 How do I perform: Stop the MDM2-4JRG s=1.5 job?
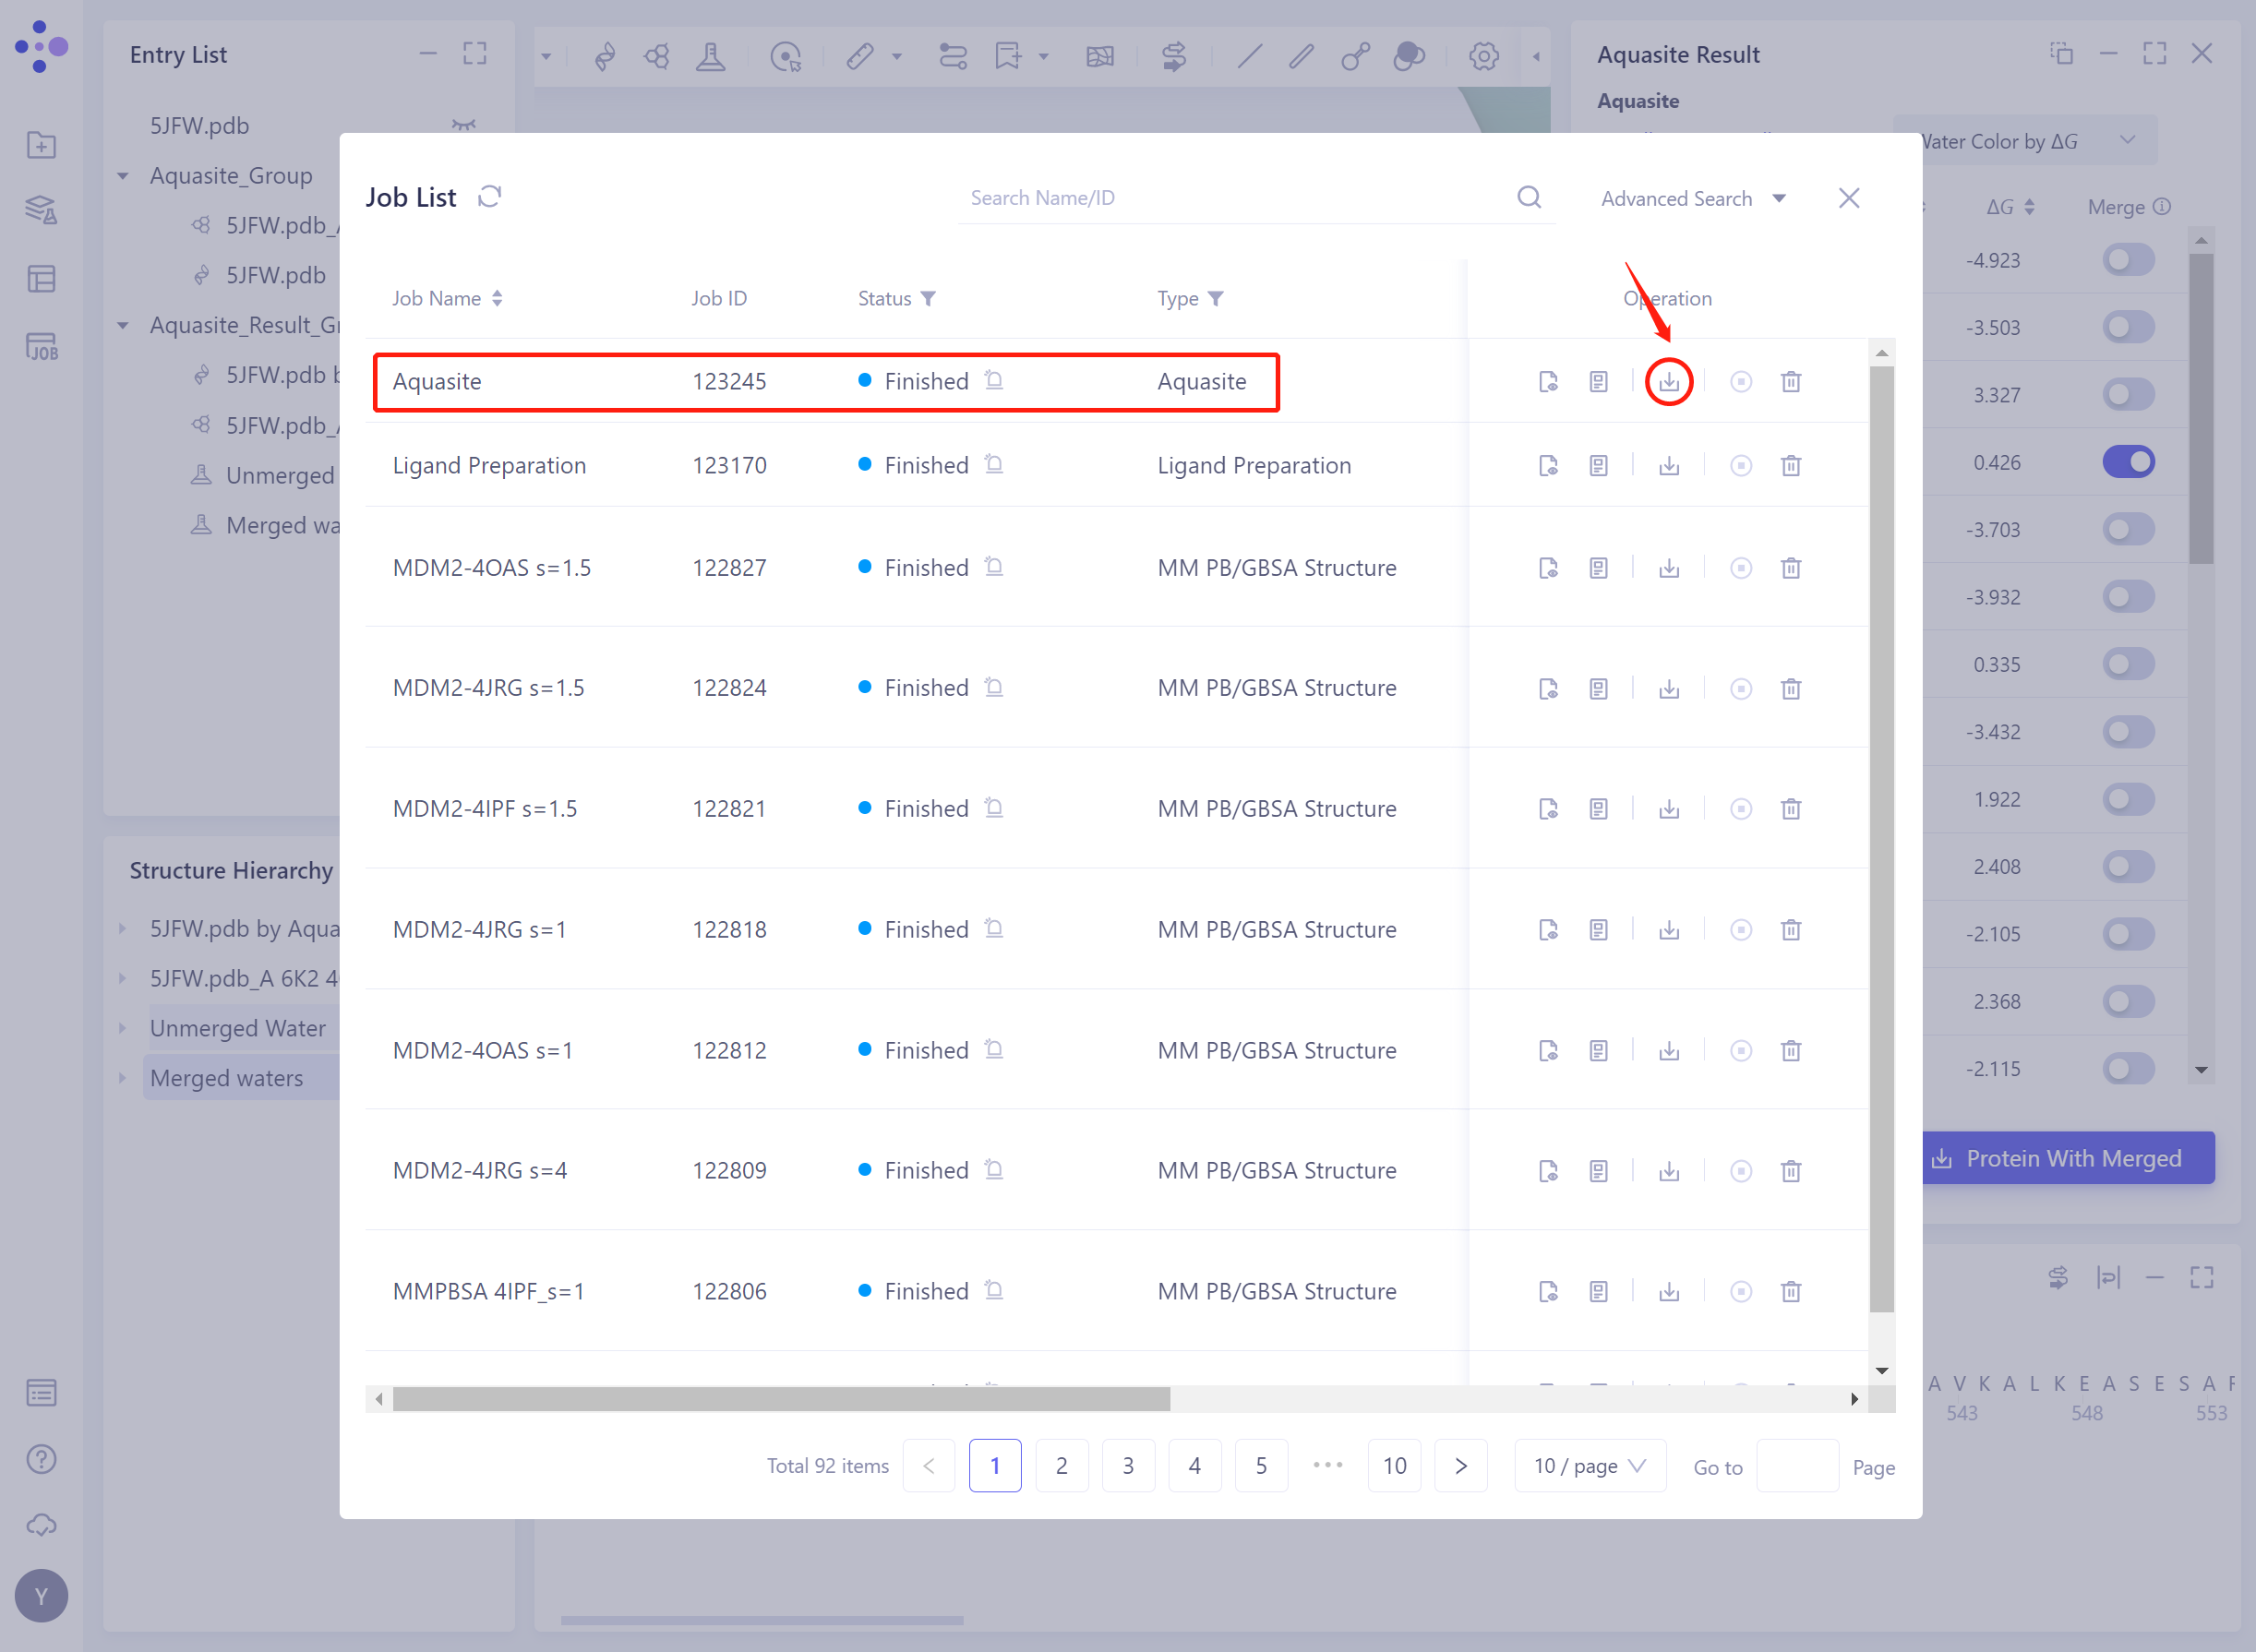point(1740,689)
